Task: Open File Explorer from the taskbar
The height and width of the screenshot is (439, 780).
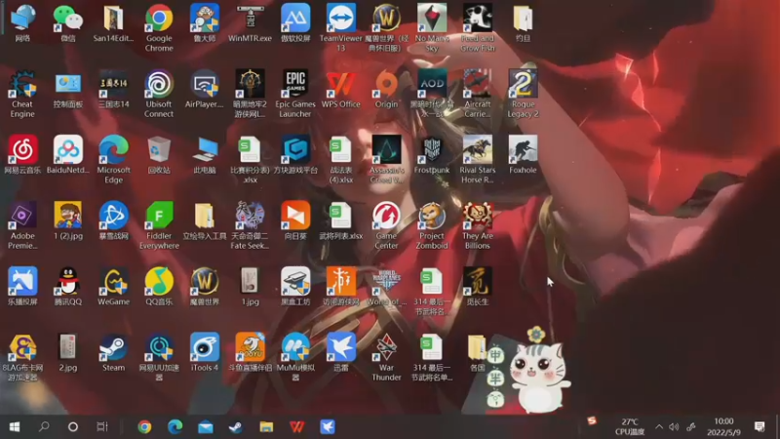Action: [266, 426]
